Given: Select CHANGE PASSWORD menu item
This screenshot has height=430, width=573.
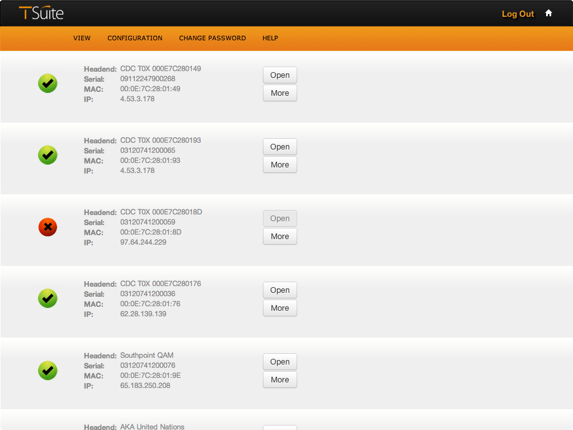Looking at the screenshot, I should [212, 38].
